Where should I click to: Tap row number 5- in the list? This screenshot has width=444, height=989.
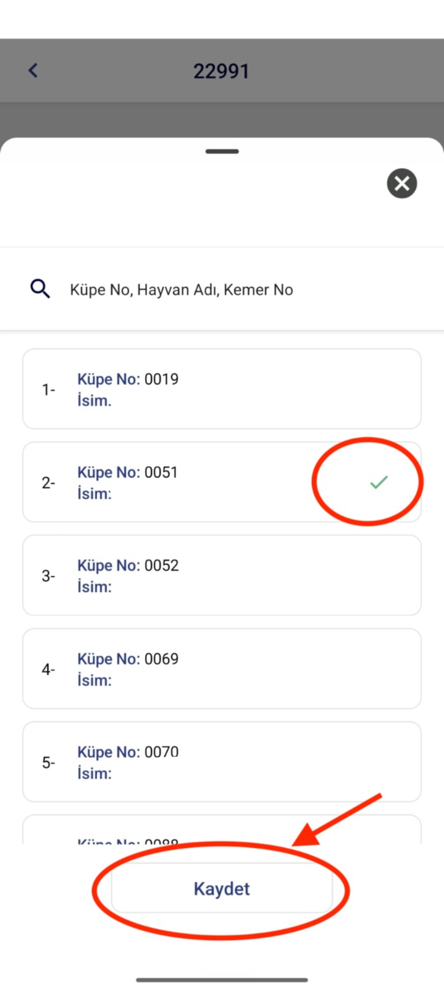pos(48,763)
